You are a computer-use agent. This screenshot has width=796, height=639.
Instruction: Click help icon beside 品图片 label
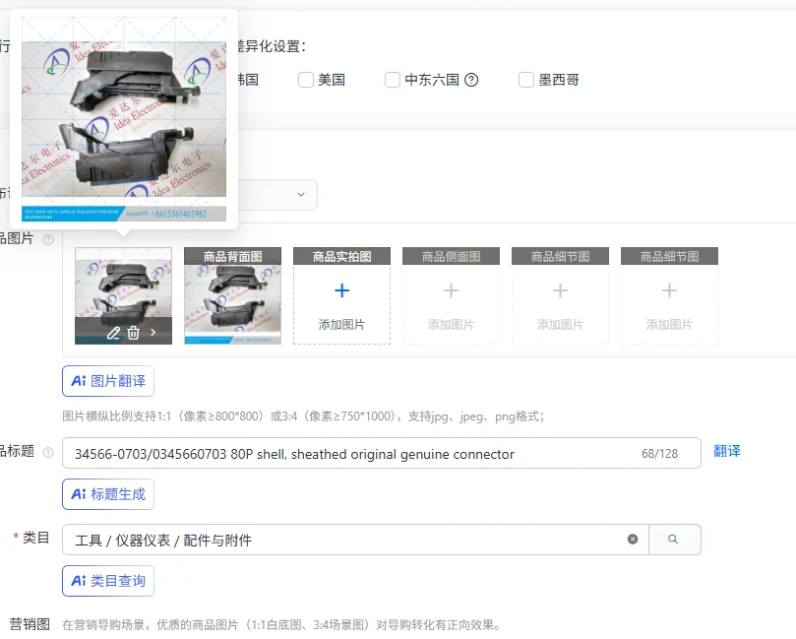point(48,239)
